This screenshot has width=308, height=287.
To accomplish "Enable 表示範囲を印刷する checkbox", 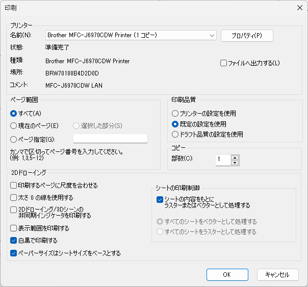I will [14, 228].
